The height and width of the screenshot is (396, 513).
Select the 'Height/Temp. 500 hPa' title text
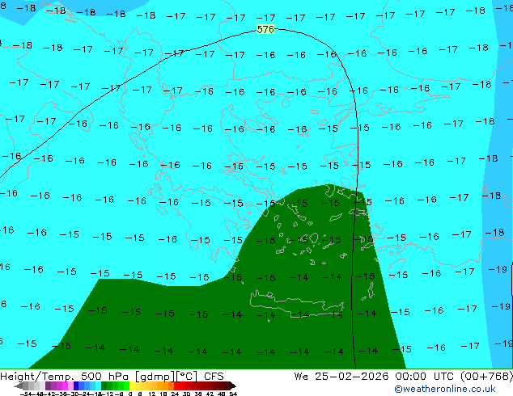coord(65,377)
